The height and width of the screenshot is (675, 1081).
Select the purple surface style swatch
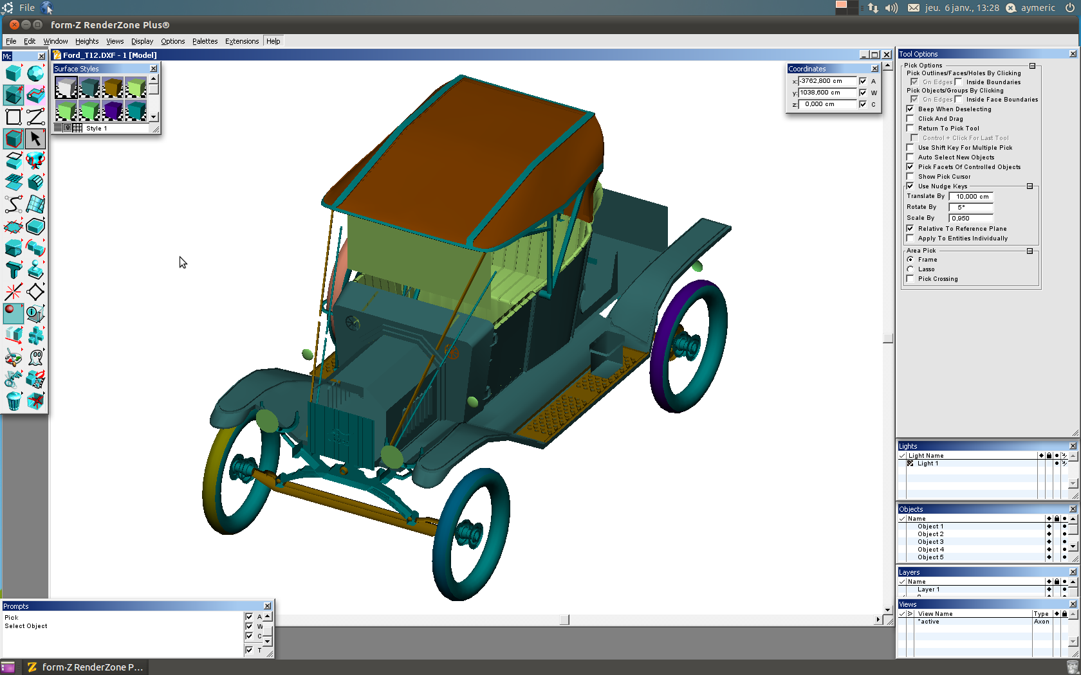tap(113, 111)
